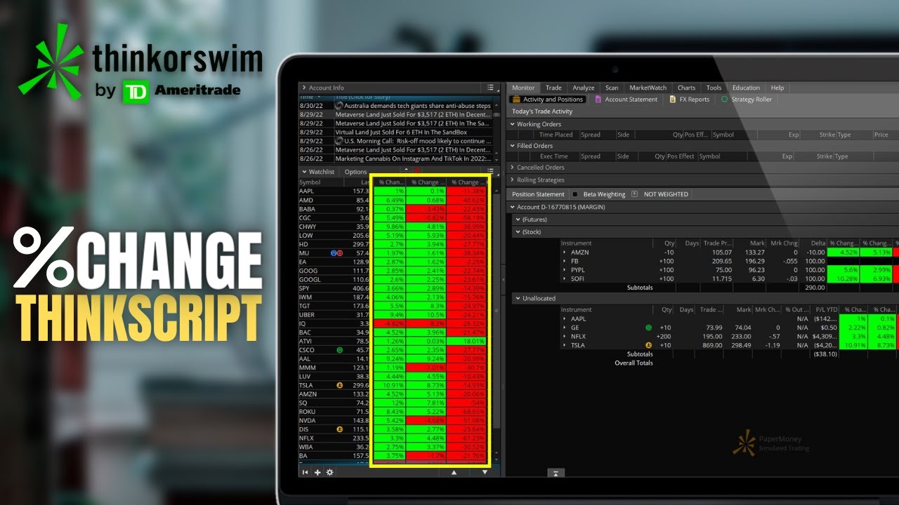Click the collapse arrow beneath Monitor panel
Viewport: 899px width, 505px height.
tap(555, 473)
